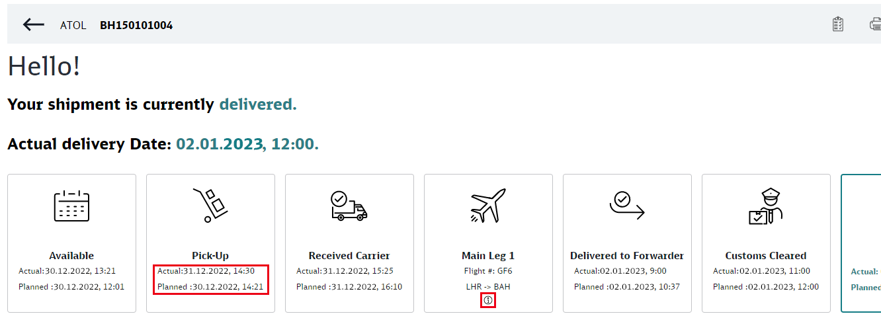
Task: Click the Main Leg 1 airplane icon
Action: point(488,206)
